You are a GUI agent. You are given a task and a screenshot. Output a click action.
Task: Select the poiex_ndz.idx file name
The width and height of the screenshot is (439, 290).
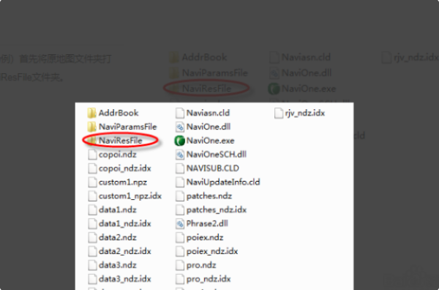(212, 251)
